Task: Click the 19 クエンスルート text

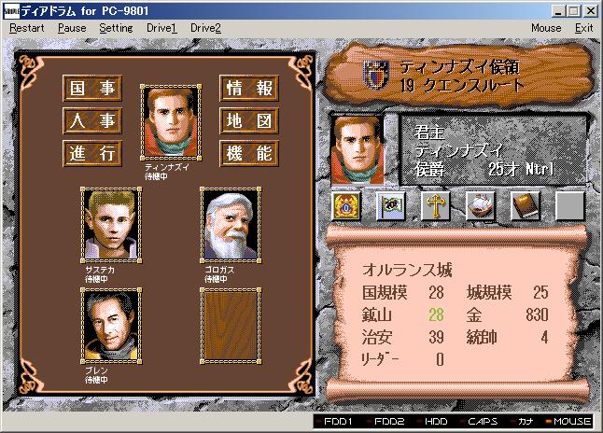Action: coord(461,86)
